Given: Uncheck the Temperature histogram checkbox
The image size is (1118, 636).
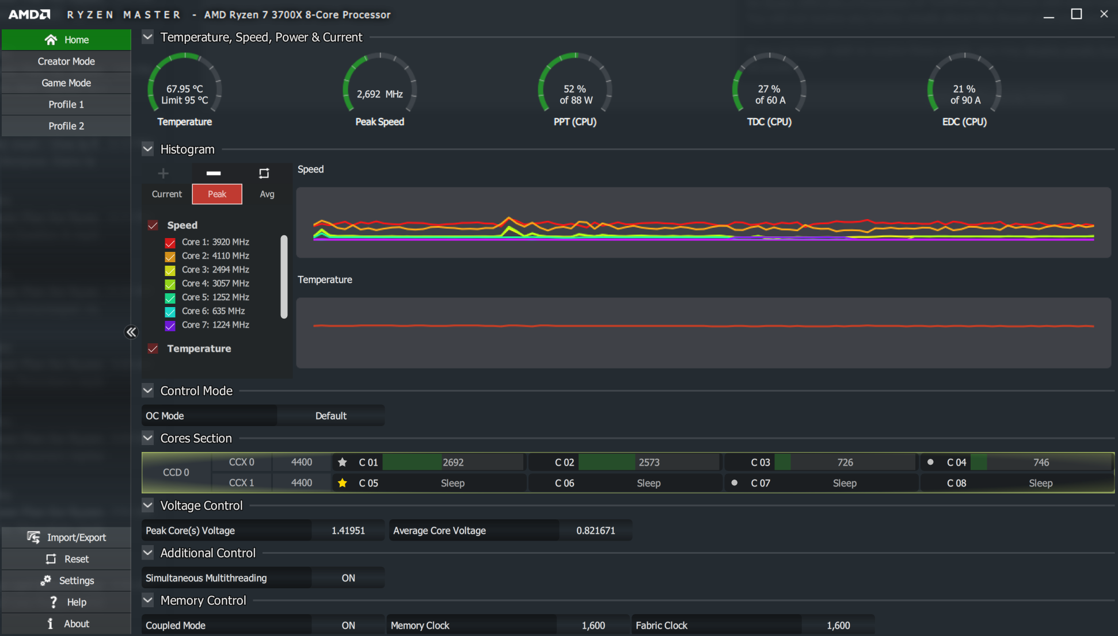Looking at the screenshot, I should [153, 348].
